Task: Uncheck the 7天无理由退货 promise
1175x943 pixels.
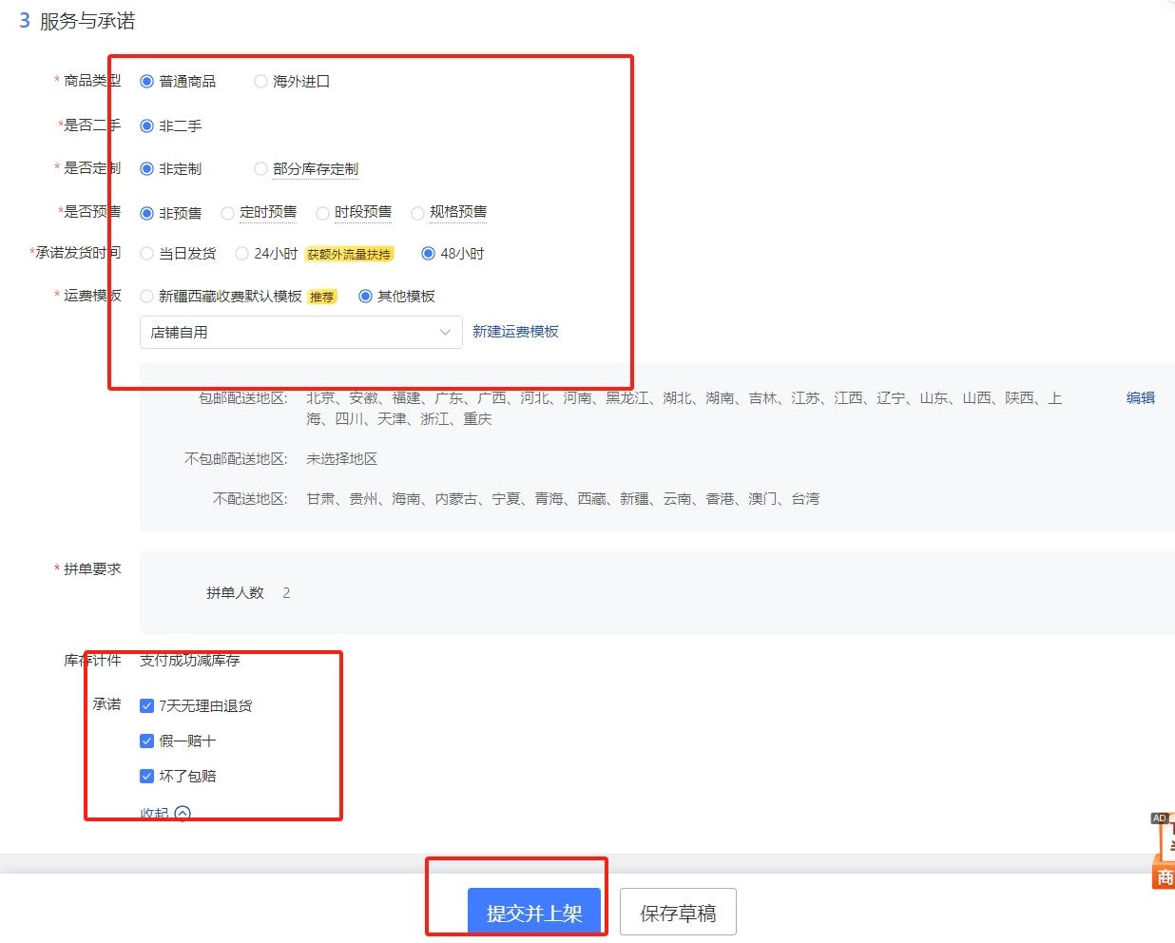Action: 146,705
